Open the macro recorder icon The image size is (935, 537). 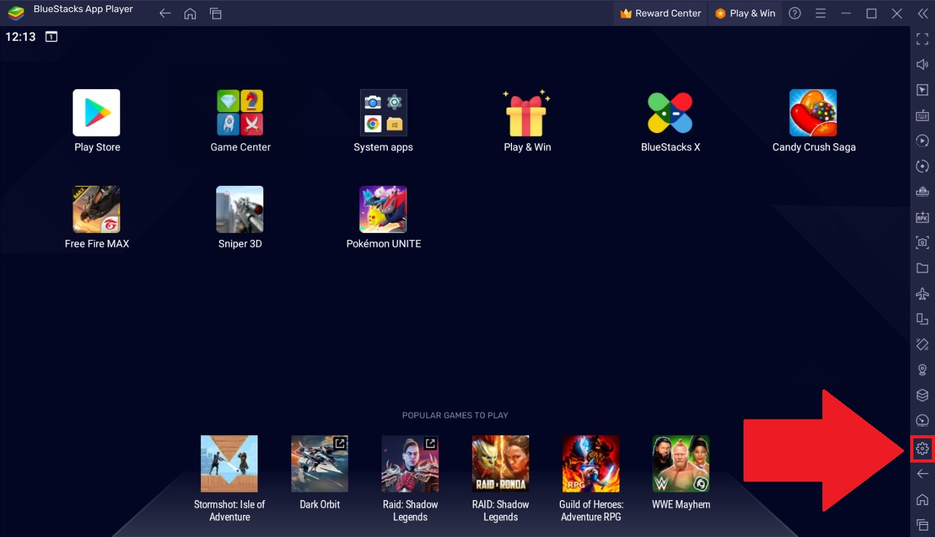pyautogui.click(x=922, y=141)
